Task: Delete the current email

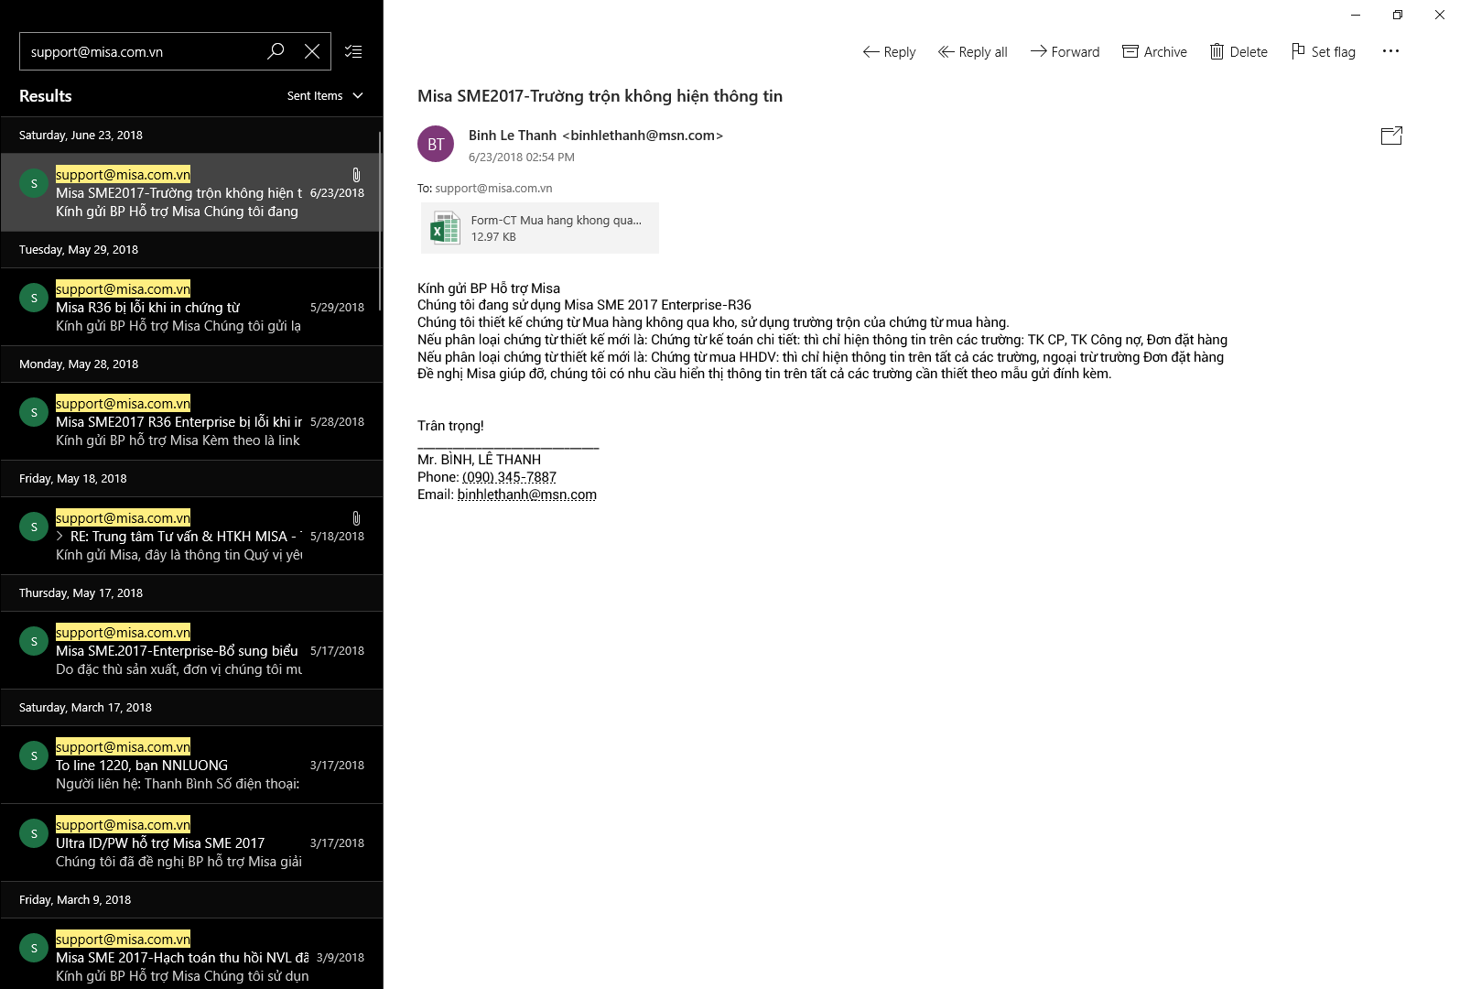Action: [1238, 52]
